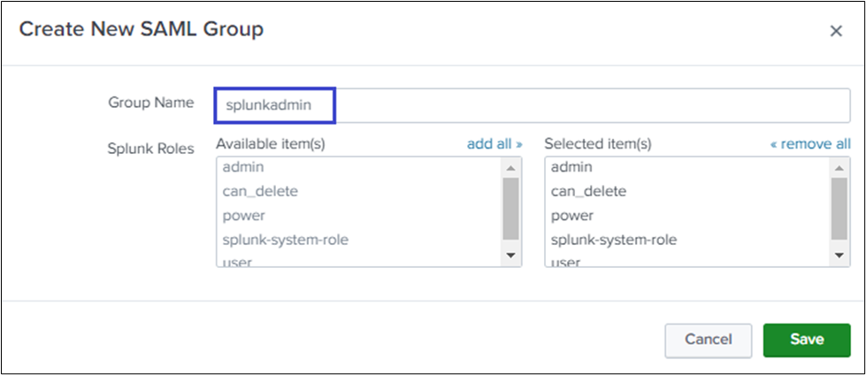Click 'power' in Selected items list
This screenshot has width=866, height=375.
coord(572,215)
